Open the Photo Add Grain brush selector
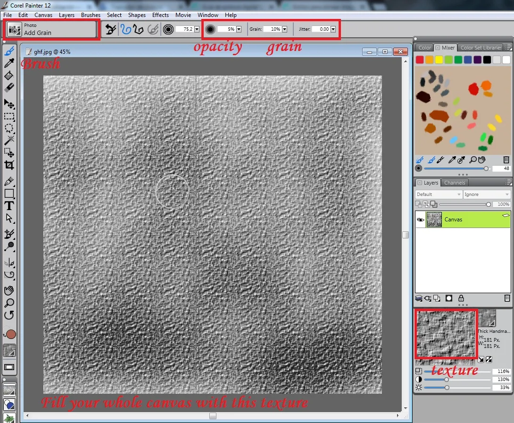514x423 pixels. point(51,30)
